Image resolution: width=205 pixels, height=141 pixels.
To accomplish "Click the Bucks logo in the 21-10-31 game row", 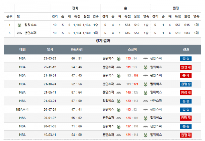I will (x=119, y=76).
